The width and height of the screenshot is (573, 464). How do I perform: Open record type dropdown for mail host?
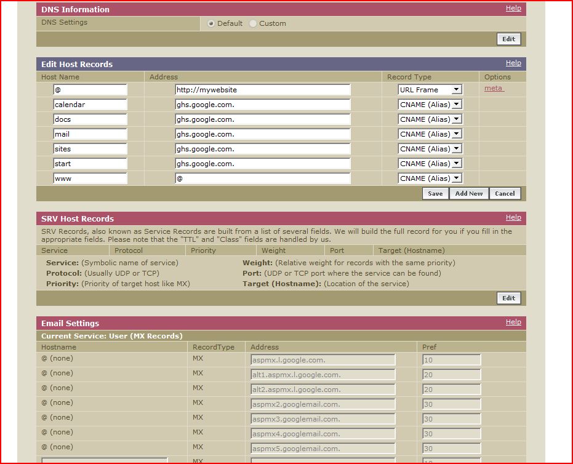point(430,134)
